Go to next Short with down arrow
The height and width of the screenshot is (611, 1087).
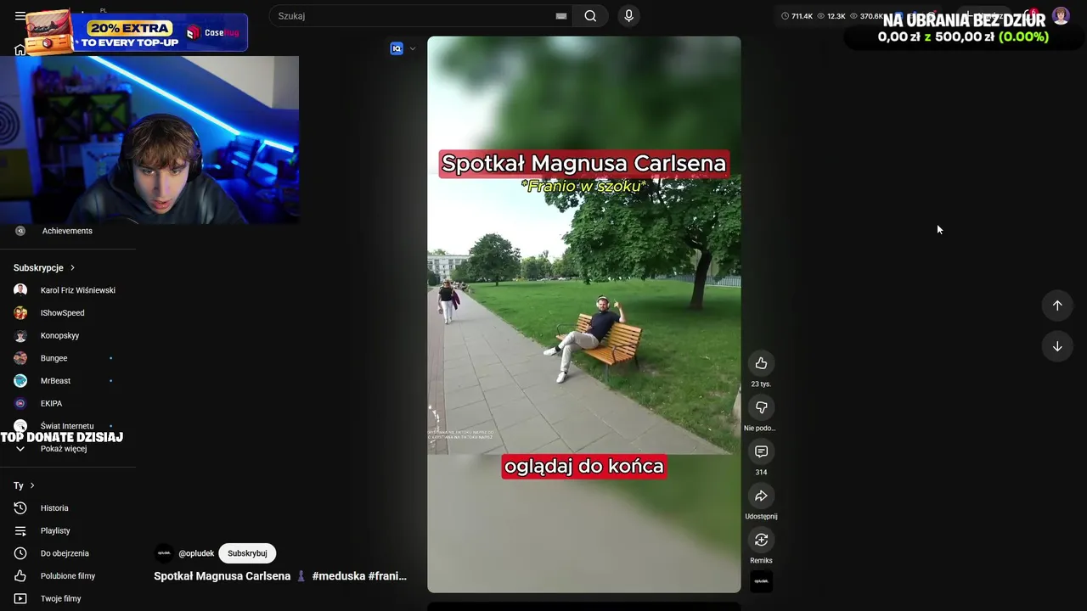1057,346
